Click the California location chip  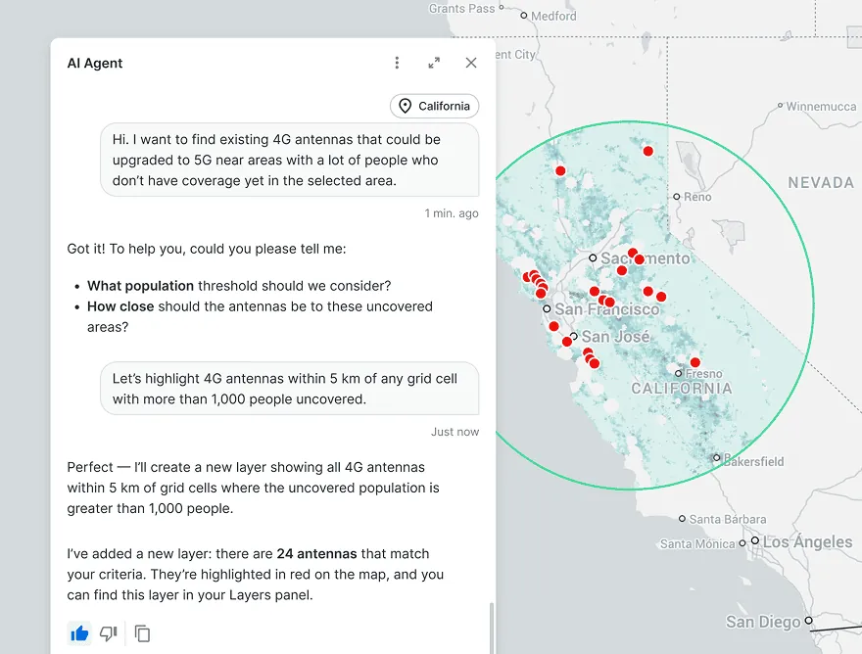tap(434, 106)
